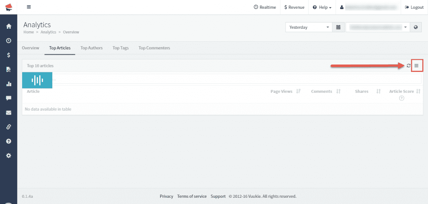Switch to the Top Authors tab
Screen dimensions: 428x204
click(92, 48)
